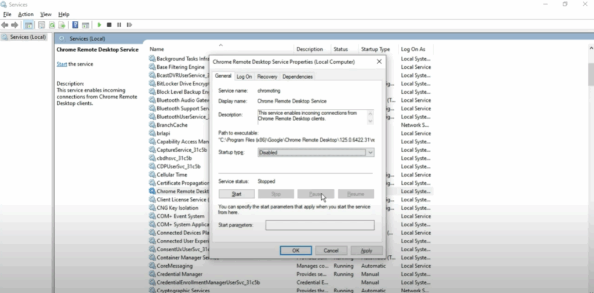Click the Restart Service toolbar icon
594x293 pixels.
(x=129, y=25)
